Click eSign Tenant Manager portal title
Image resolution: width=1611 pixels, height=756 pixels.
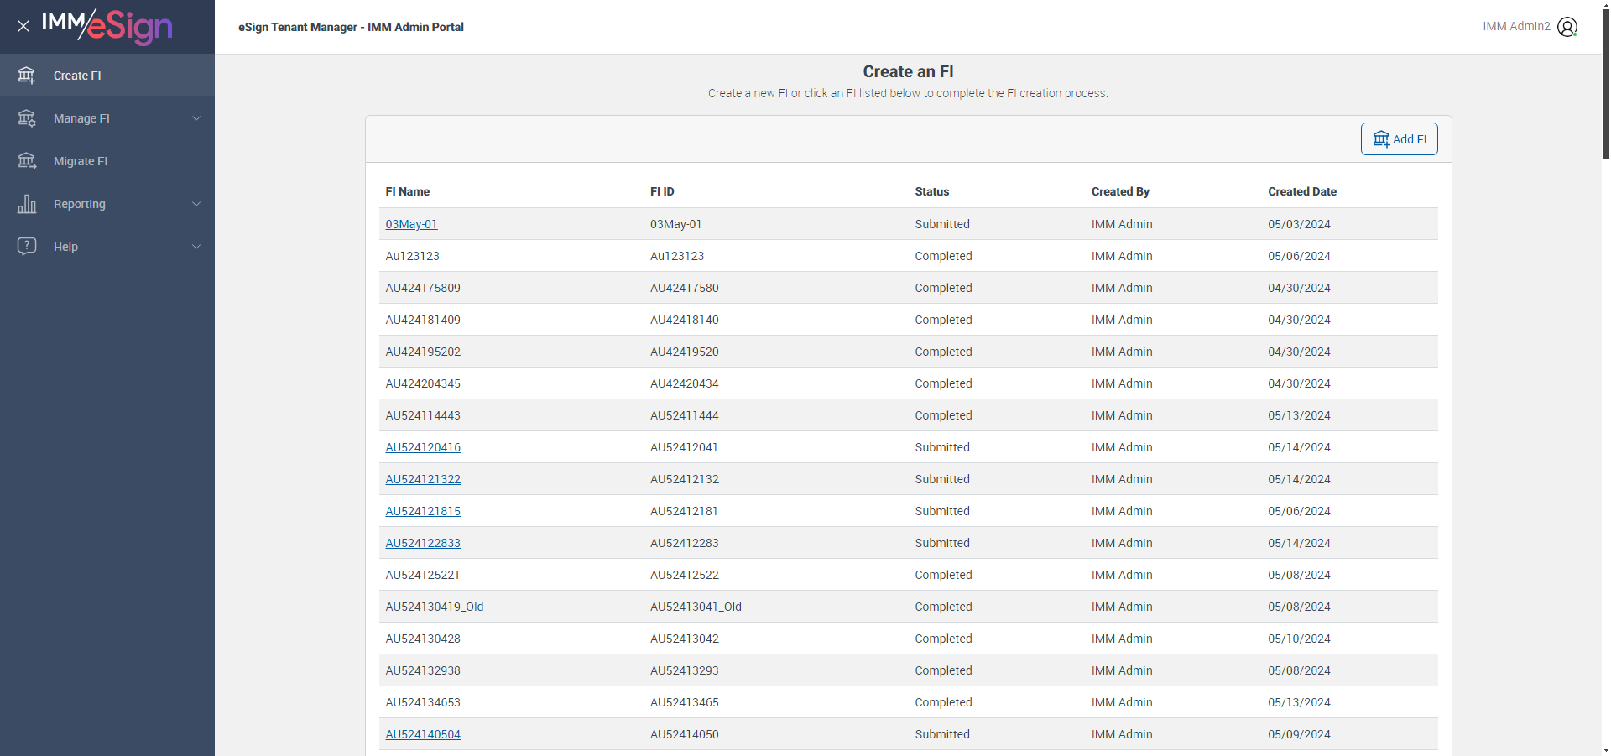click(x=351, y=27)
